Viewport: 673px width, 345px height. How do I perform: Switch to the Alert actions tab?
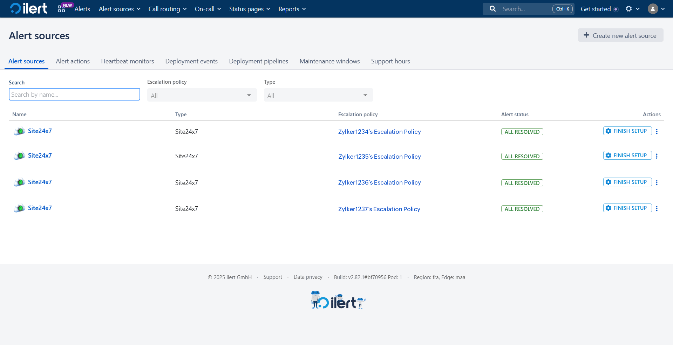pyautogui.click(x=73, y=61)
